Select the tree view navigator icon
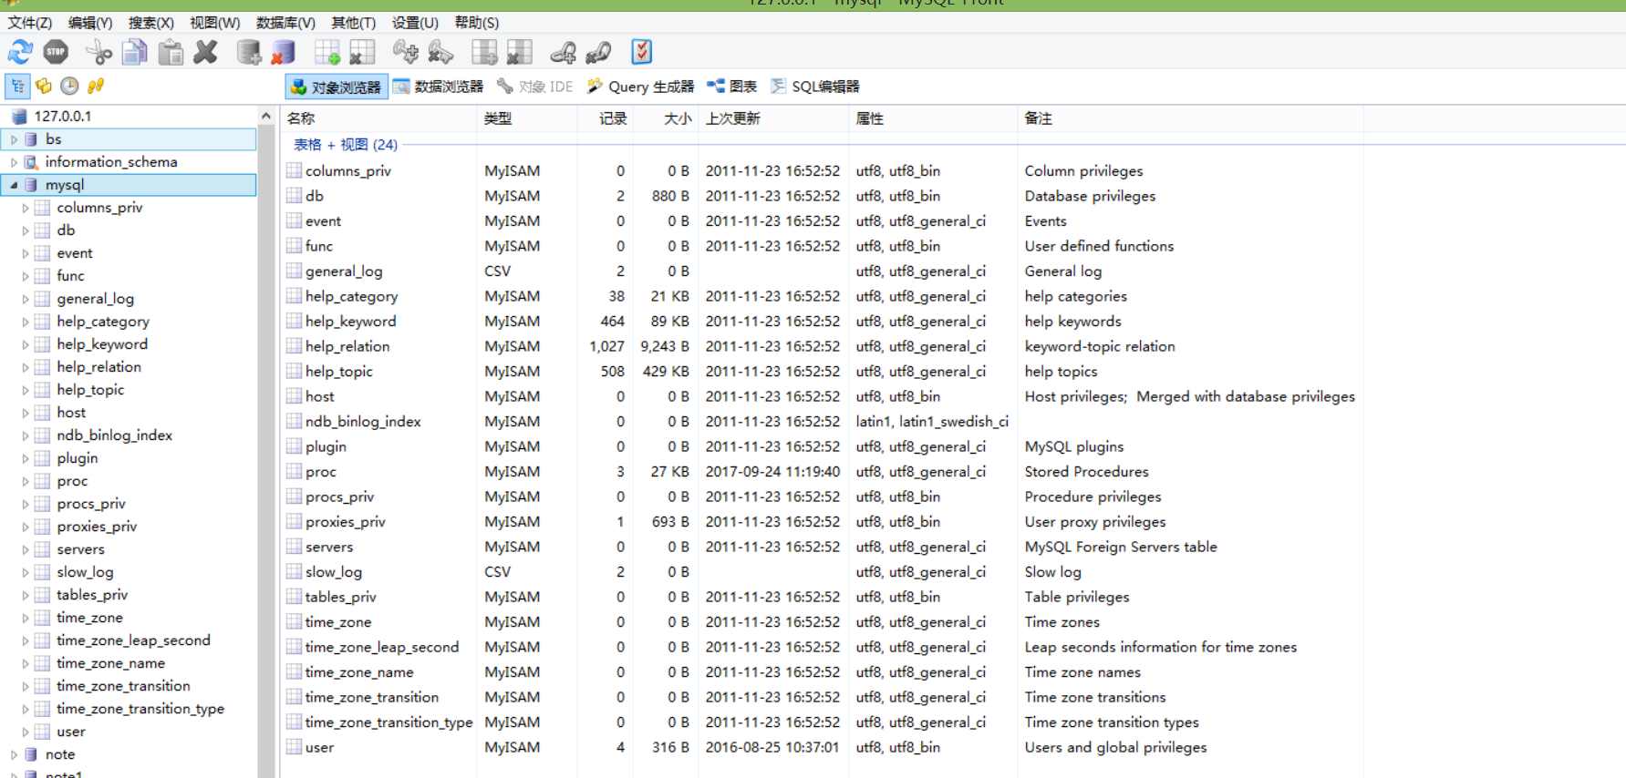The image size is (1626, 778). click(17, 86)
